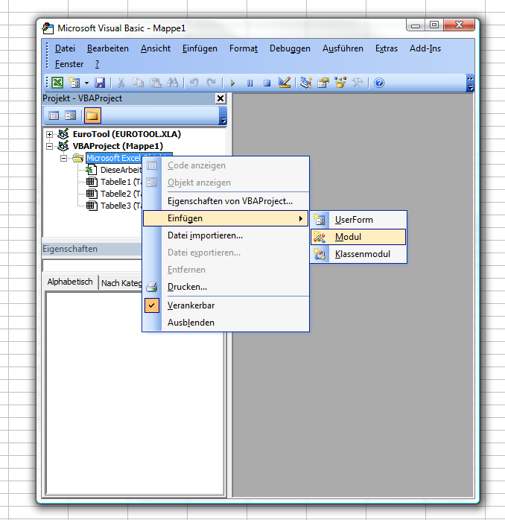Click the Cut scissors icon
This screenshot has width=505, height=520.
click(x=121, y=83)
